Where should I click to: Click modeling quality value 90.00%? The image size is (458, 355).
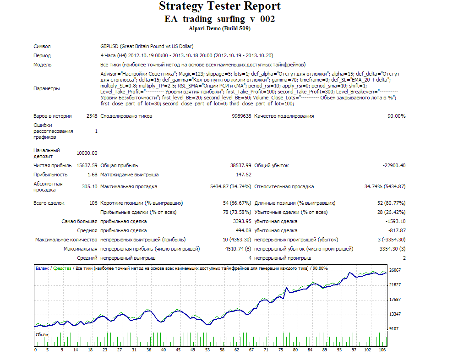(396, 116)
